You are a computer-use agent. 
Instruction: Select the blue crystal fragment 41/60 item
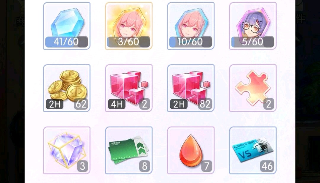pyautogui.click(x=67, y=26)
